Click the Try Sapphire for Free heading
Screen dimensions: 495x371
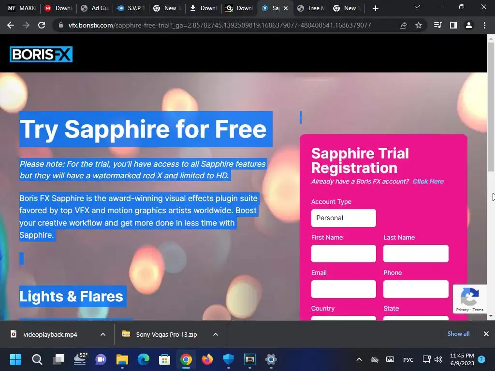(x=143, y=129)
